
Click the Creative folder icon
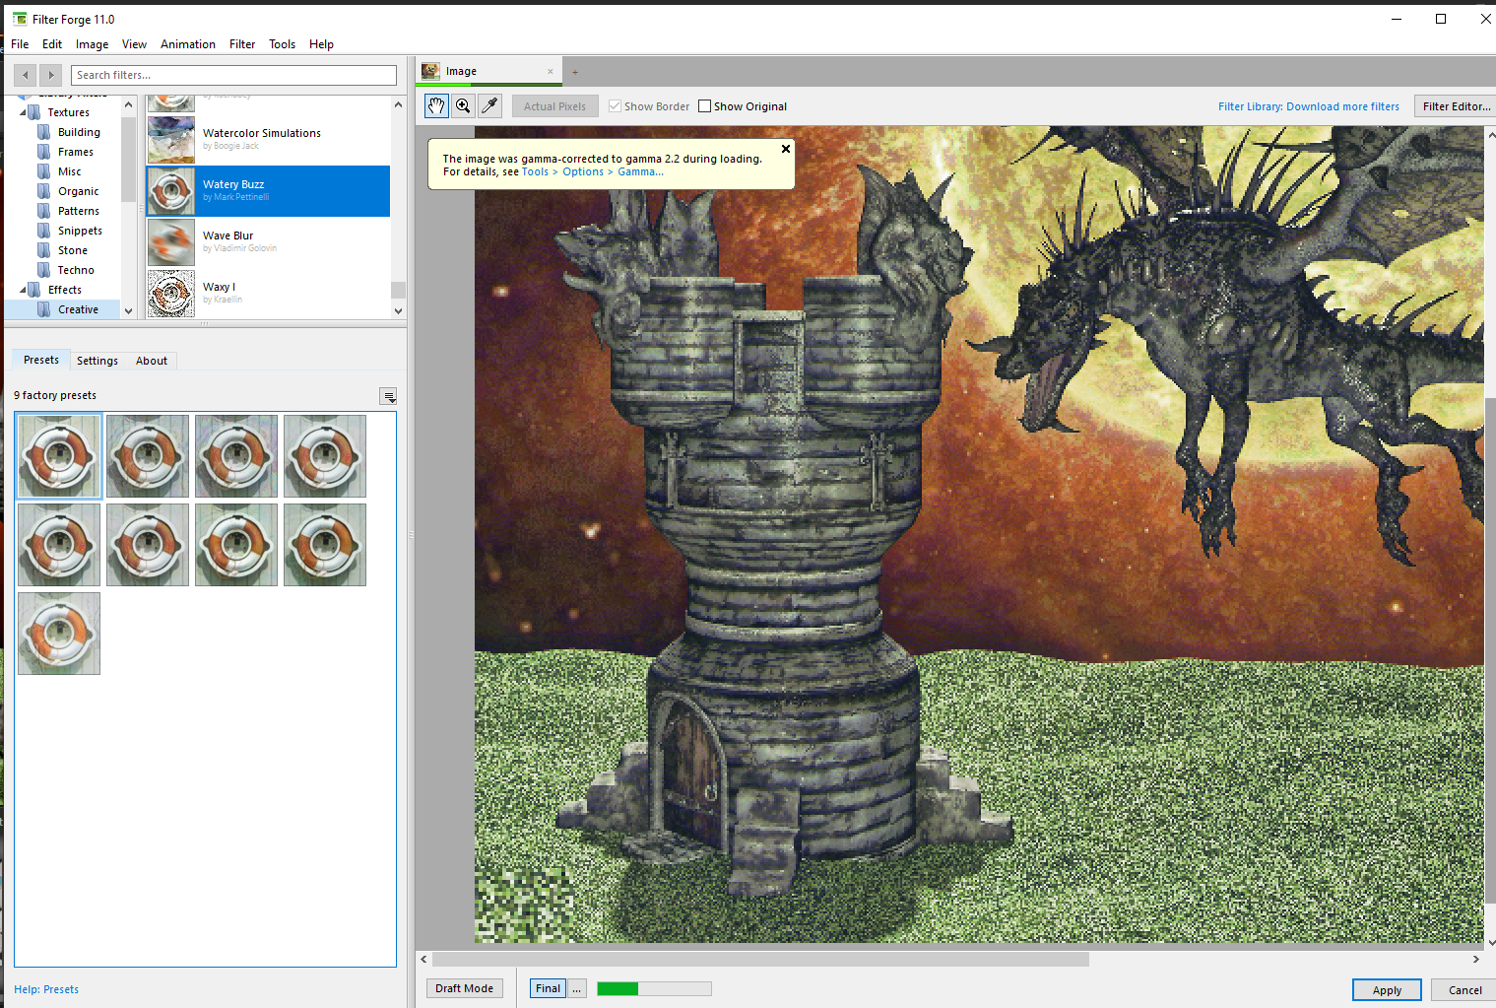pyautogui.click(x=43, y=309)
